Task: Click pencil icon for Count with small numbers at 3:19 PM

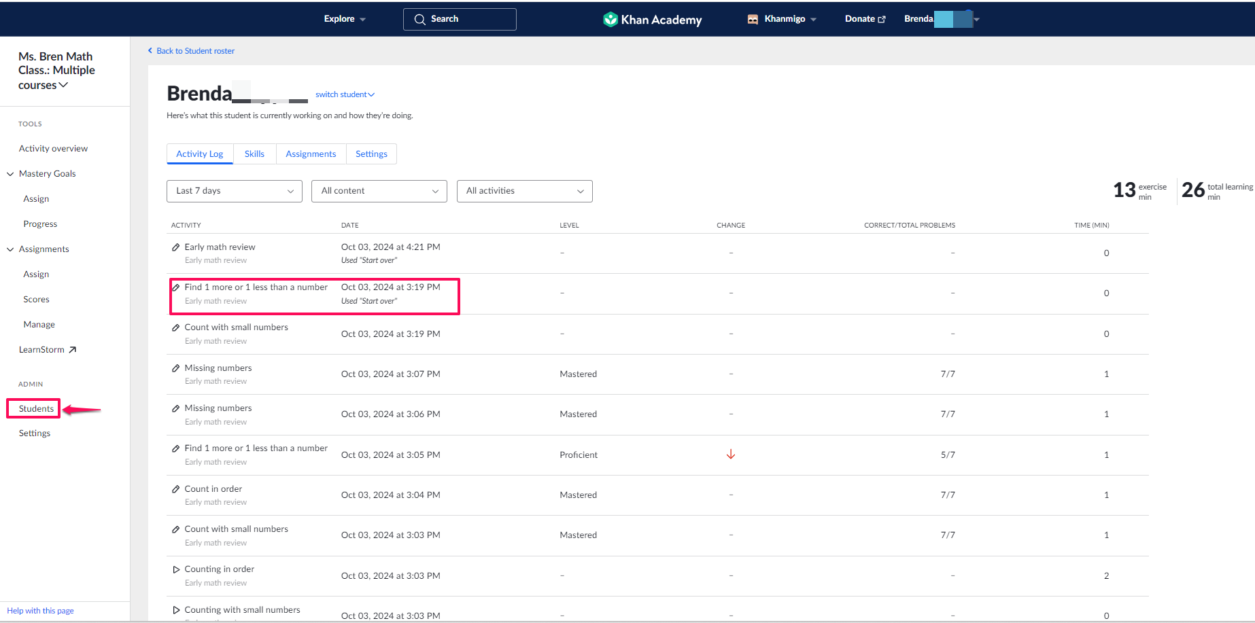Action: 176,327
